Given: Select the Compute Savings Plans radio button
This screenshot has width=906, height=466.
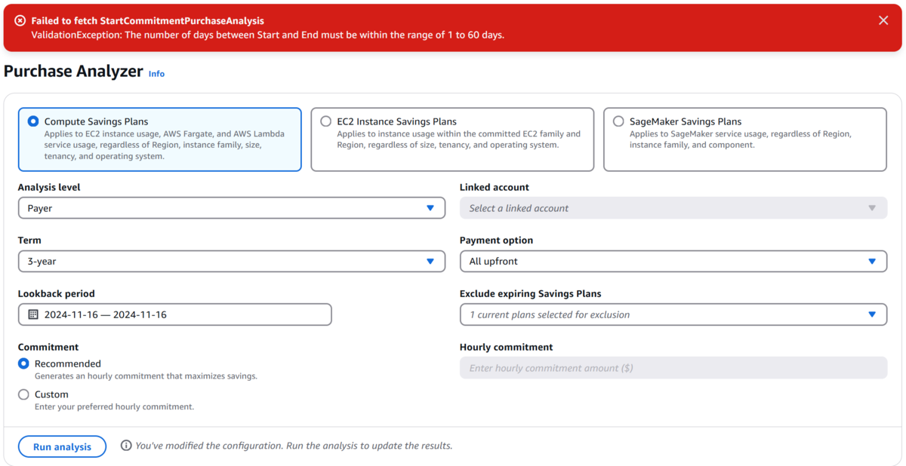Looking at the screenshot, I should [32, 121].
